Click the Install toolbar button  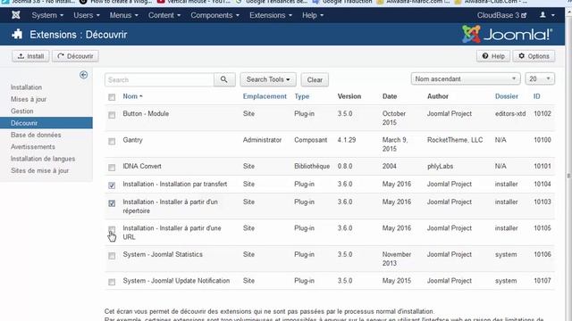30,56
